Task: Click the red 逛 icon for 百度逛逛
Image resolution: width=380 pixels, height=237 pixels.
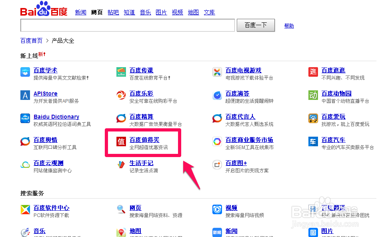Action: [x=313, y=72]
